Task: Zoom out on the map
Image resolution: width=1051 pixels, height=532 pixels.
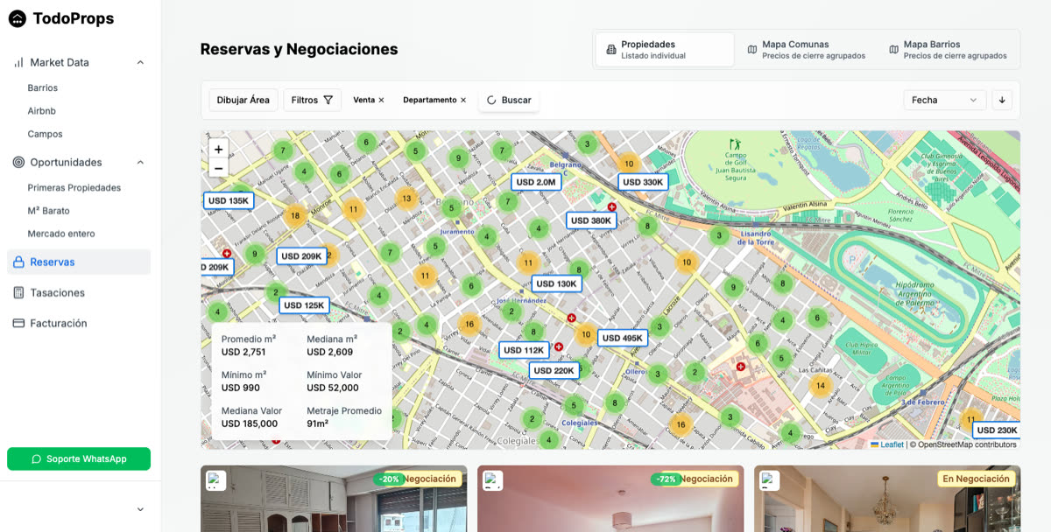Action: 218,169
